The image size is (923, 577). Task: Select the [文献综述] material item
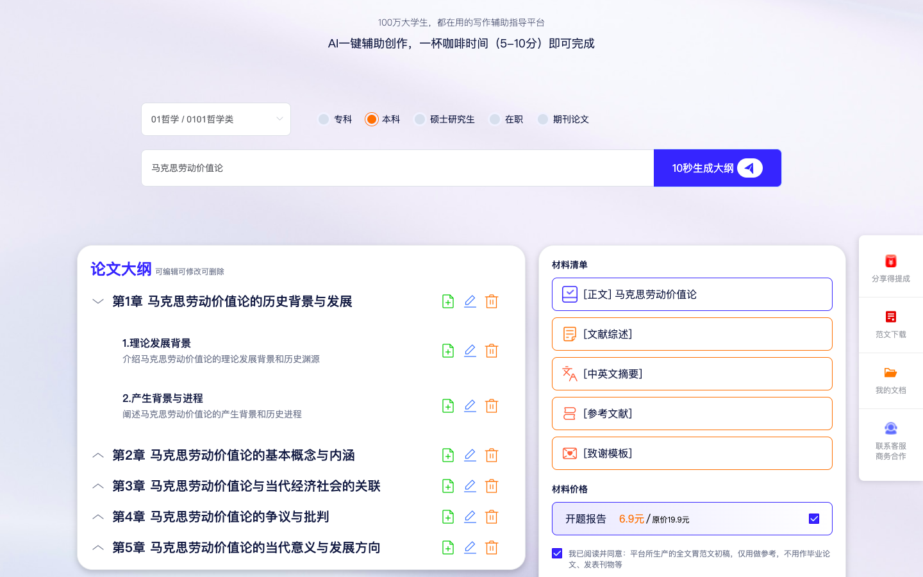point(692,334)
